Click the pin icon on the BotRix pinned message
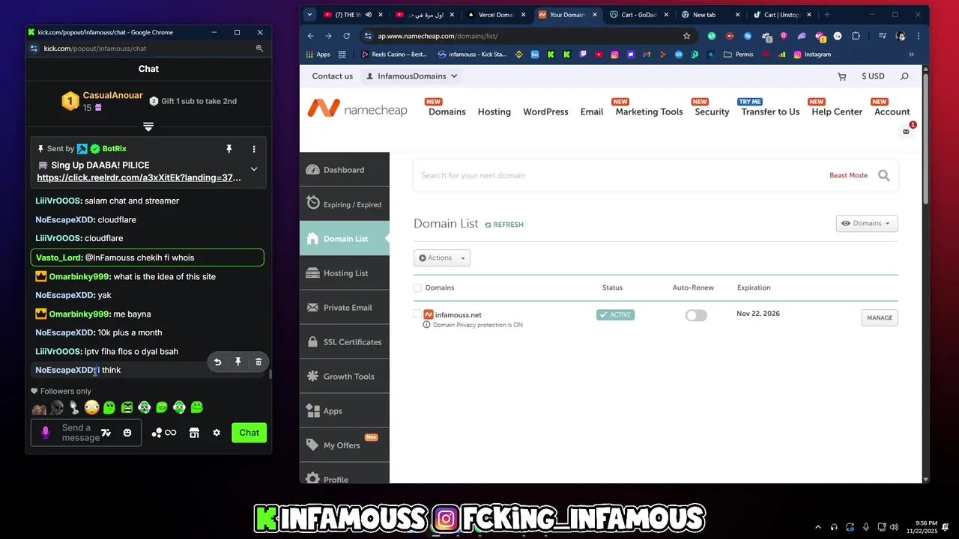 pos(229,149)
